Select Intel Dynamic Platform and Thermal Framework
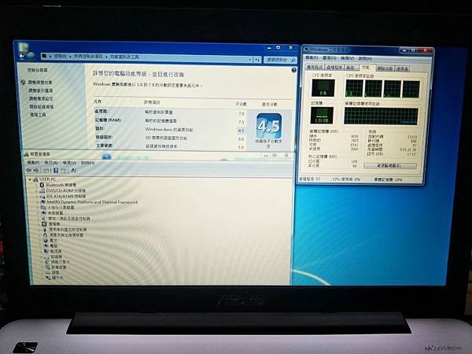472x354 pixels. point(92,202)
